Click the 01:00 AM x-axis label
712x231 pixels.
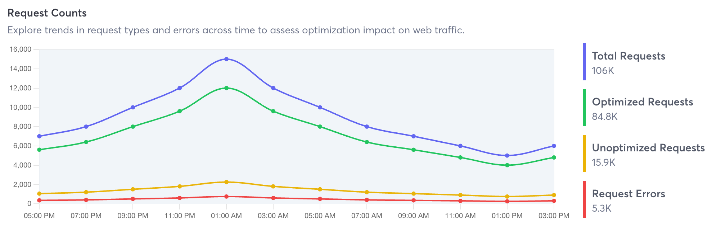click(226, 216)
